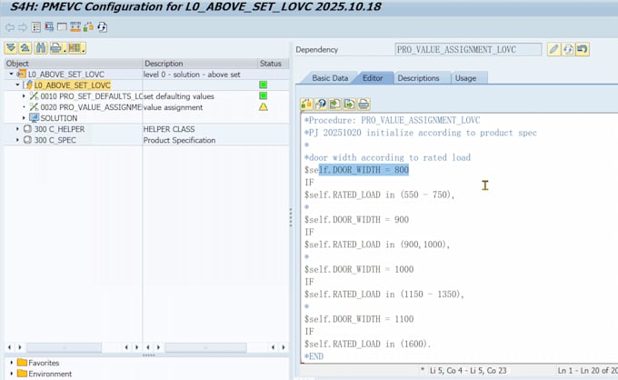Open the layout options dropdown arrow
The image size is (618, 380).
tap(84, 49)
